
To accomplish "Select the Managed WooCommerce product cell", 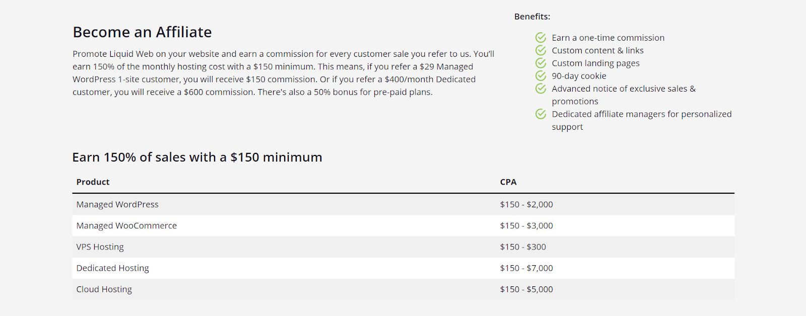I will [126, 226].
